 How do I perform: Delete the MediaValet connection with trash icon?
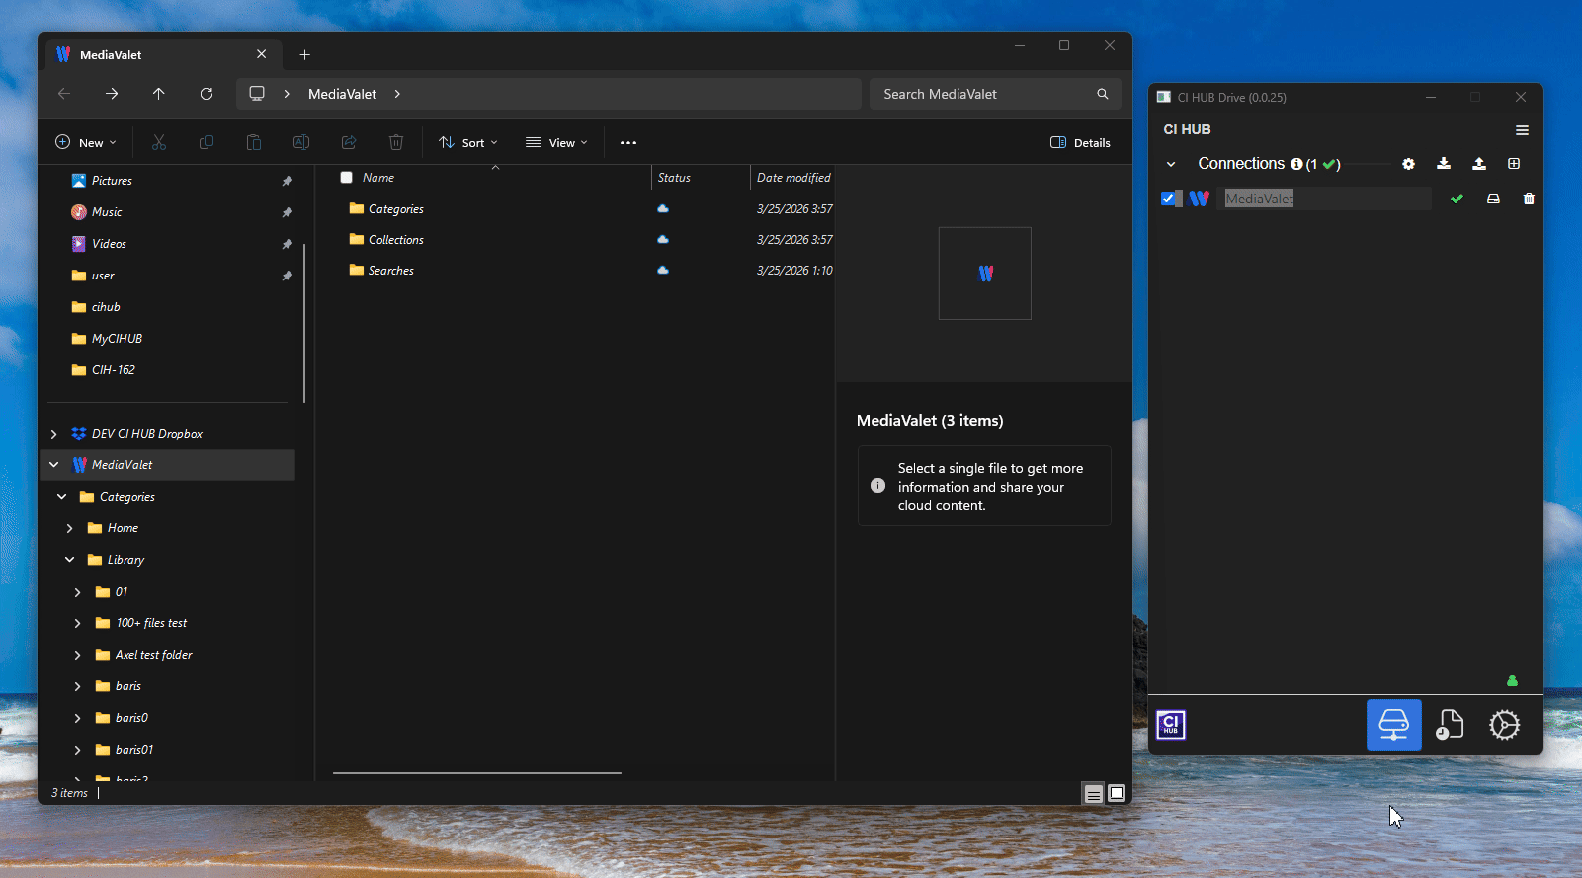1529,199
